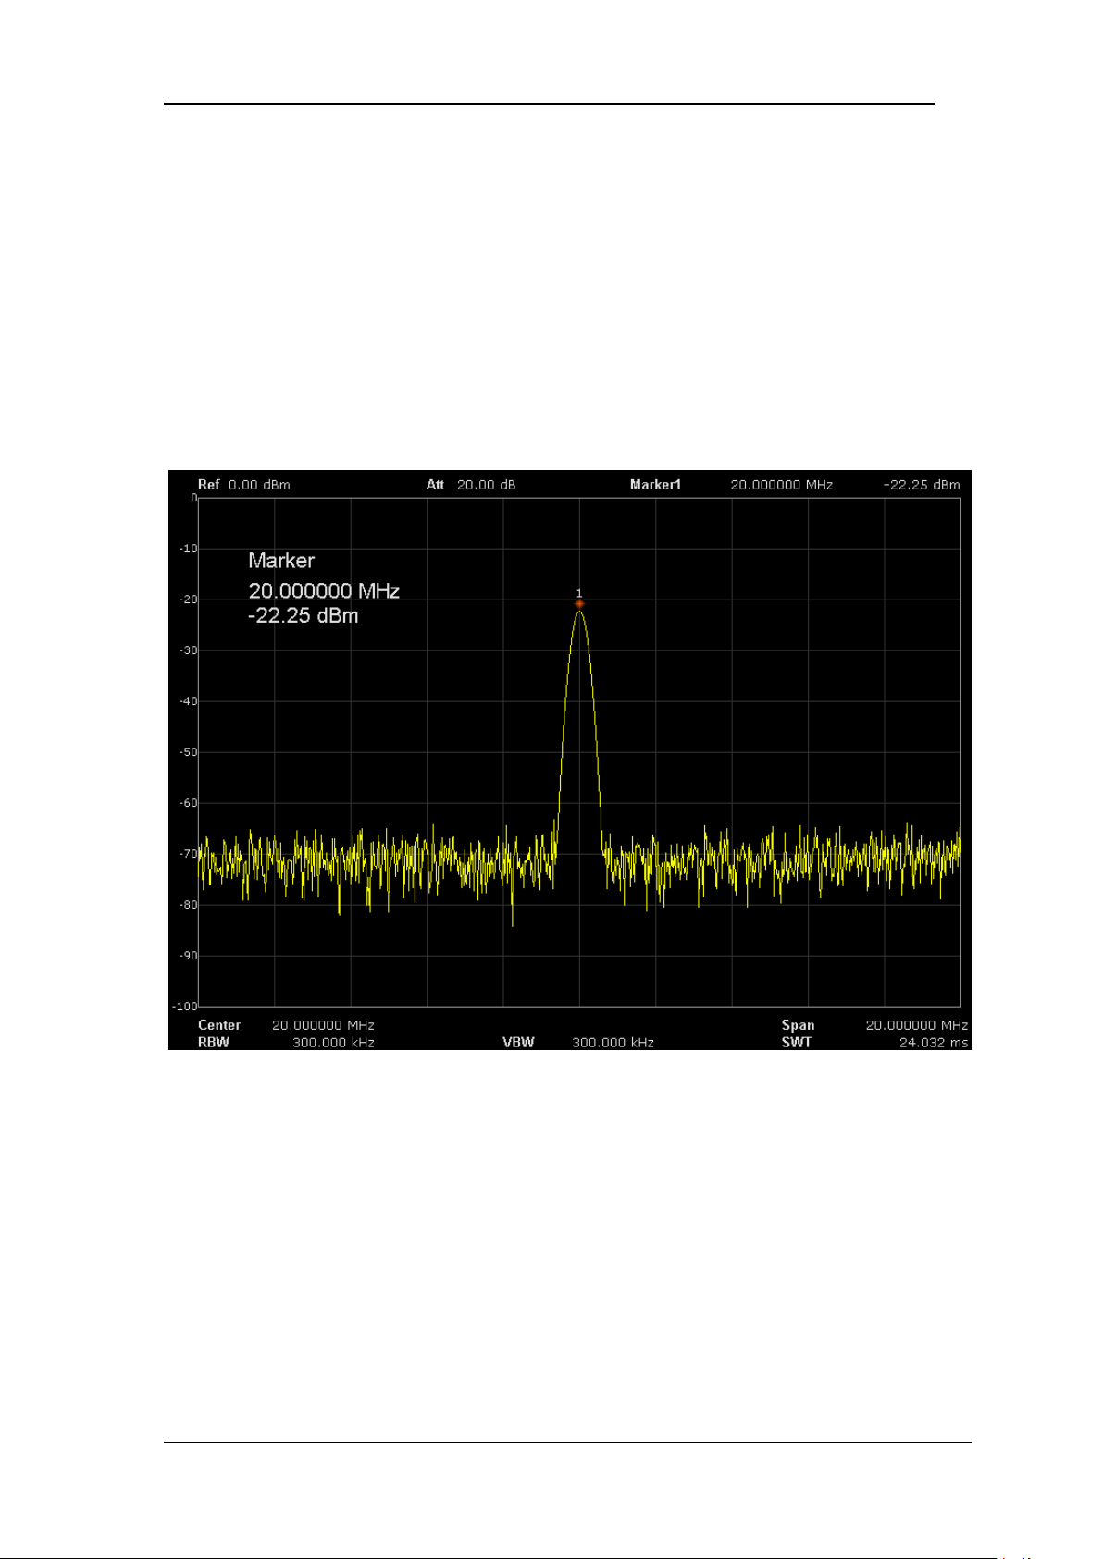
Task: Select the header frequency 20.000000 MHz readout
Action: coord(782,485)
